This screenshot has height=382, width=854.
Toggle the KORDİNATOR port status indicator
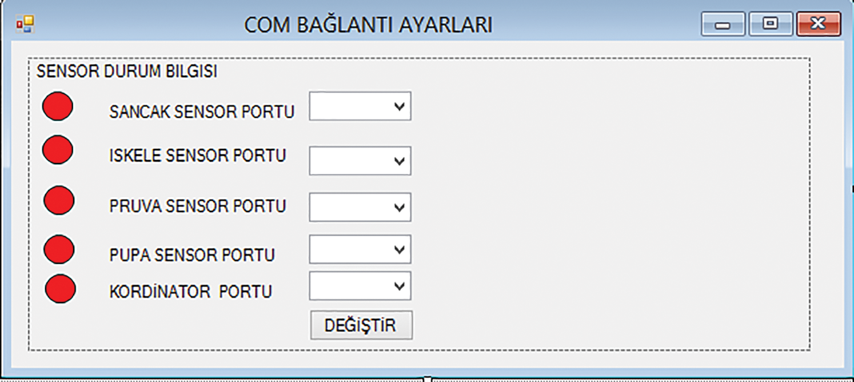58,290
